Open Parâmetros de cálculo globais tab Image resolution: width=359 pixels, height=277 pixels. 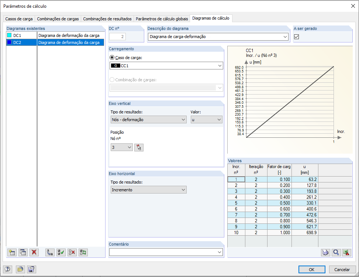[162, 19]
